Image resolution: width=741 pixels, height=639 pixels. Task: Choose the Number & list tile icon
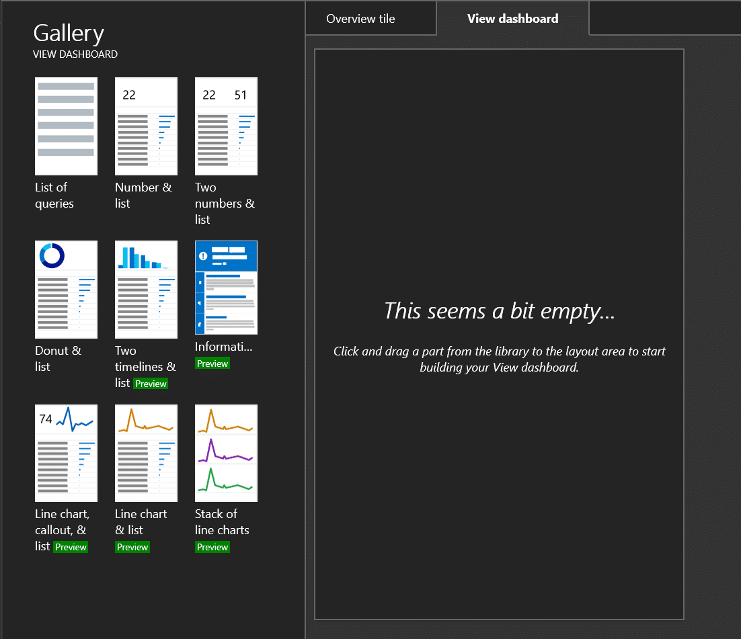[146, 126]
